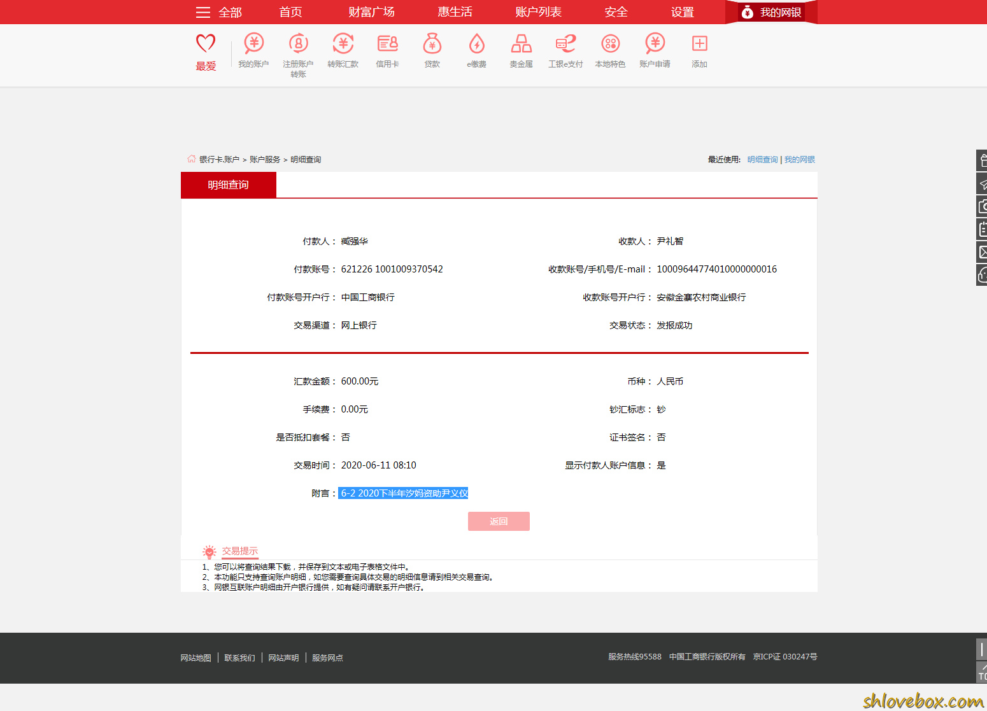The width and height of the screenshot is (987, 711).
Task: Open 网站地图 in the footer
Action: 195,658
